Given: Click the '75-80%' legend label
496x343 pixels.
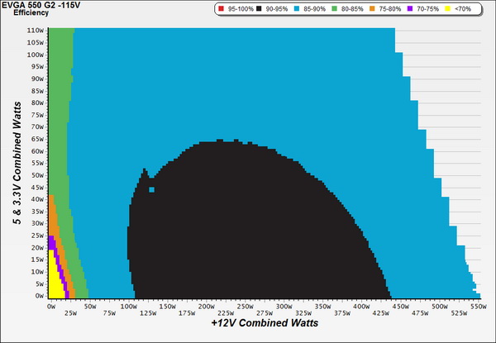Looking at the screenshot, I should pos(389,9).
